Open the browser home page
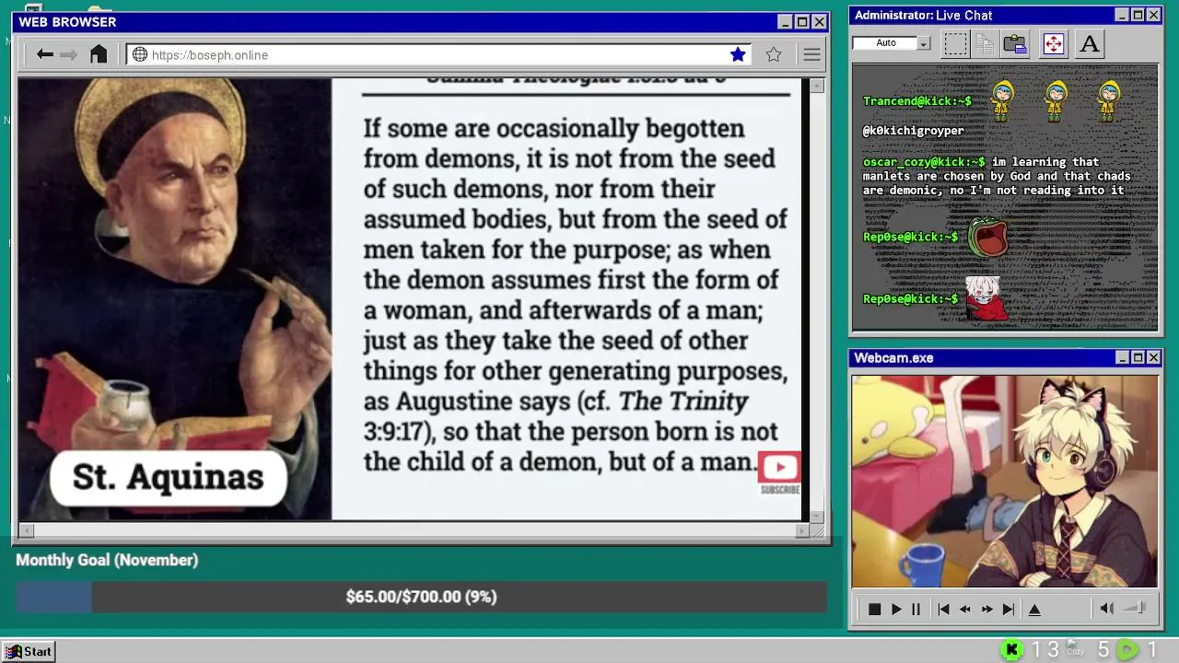1179x663 pixels. pyautogui.click(x=99, y=54)
